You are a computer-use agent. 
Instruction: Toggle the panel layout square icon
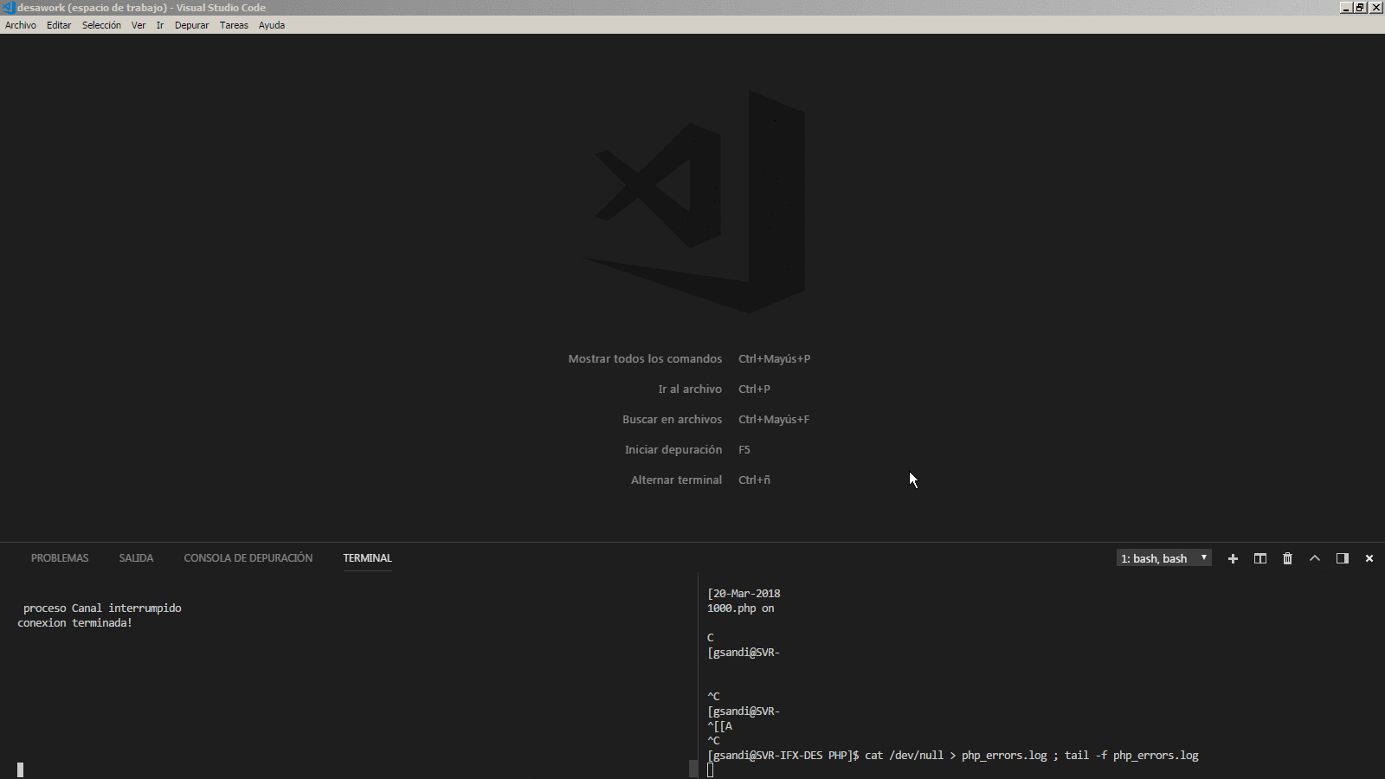[x=1342, y=558]
